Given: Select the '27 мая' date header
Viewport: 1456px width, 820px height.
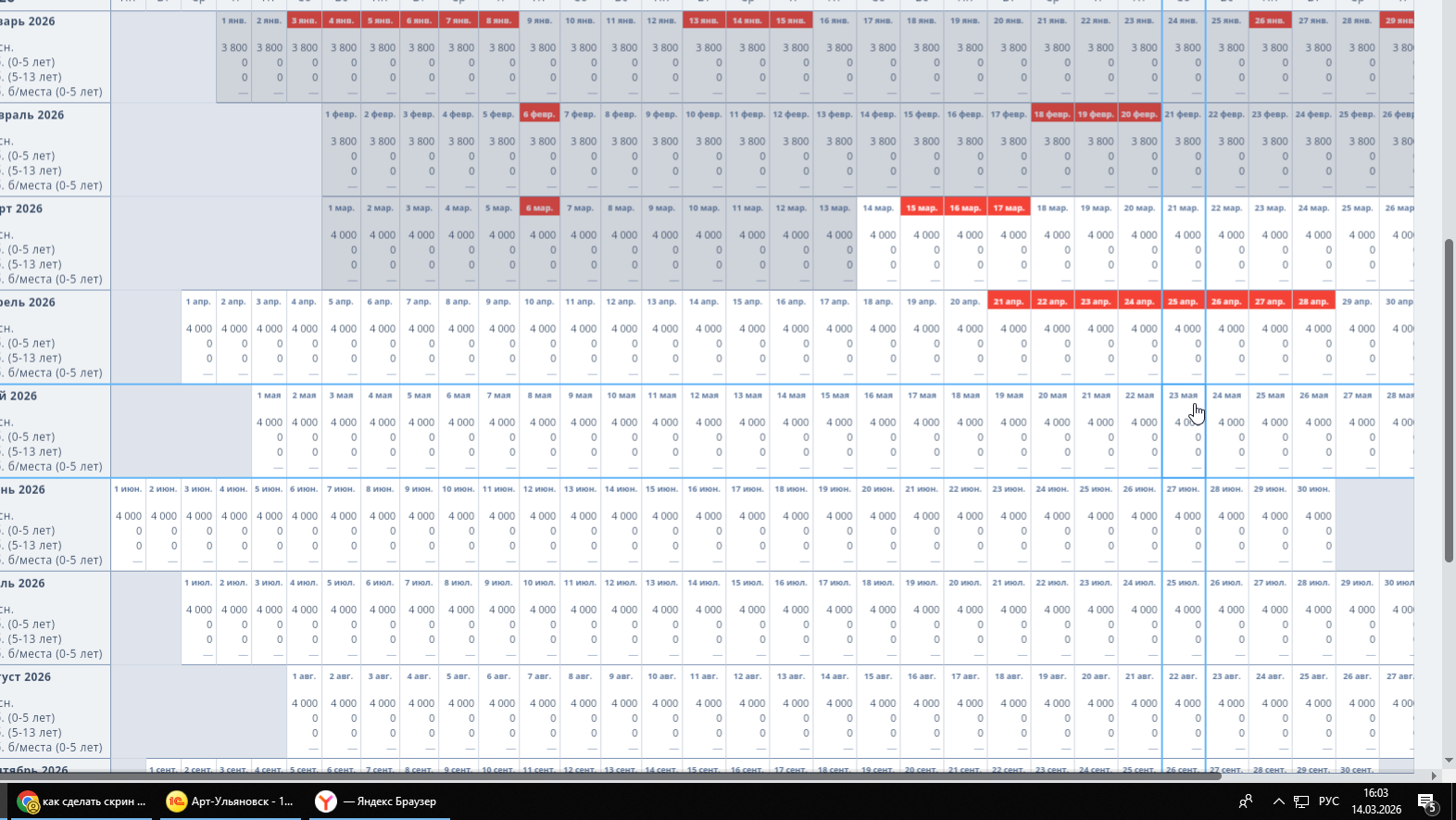Looking at the screenshot, I should point(1357,395).
